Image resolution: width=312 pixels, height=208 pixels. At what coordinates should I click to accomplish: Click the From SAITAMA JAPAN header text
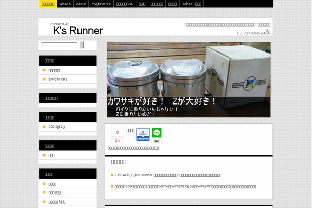coord(253,33)
